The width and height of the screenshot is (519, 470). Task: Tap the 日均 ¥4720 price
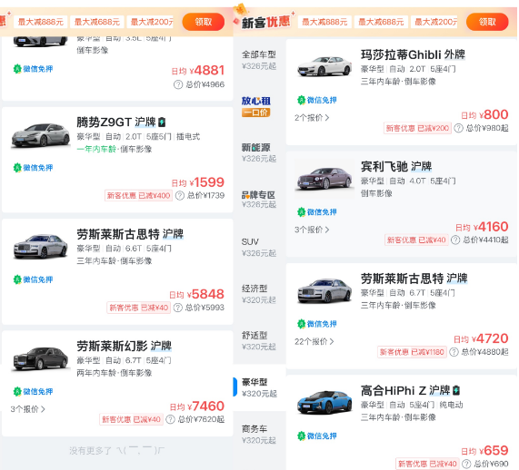coord(481,338)
